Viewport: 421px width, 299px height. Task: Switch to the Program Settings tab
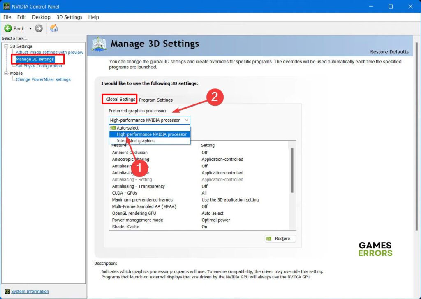click(x=156, y=100)
